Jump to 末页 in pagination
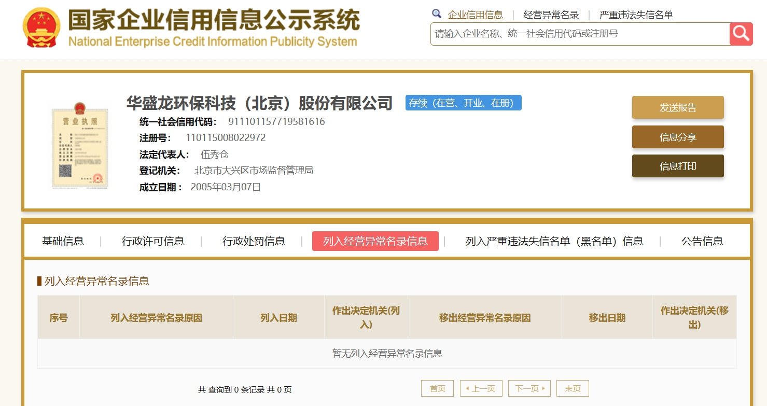The image size is (767, 406). (573, 388)
